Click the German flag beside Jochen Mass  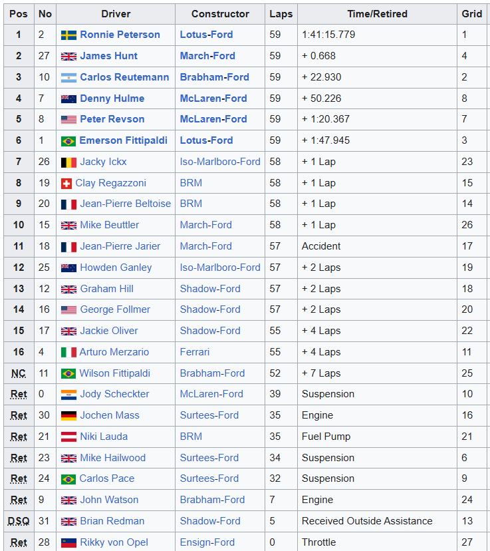[x=68, y=416]
